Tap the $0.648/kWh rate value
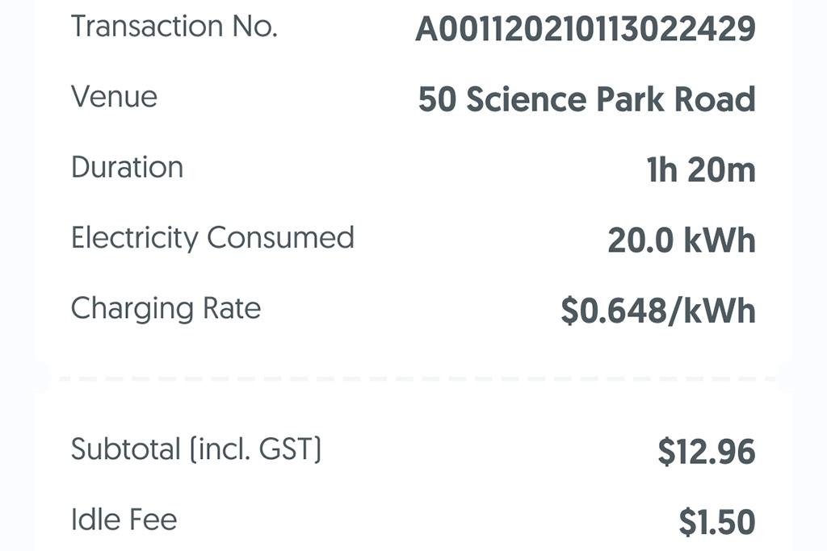This screenshot has height=551, width=827. [x=657, y=311]
